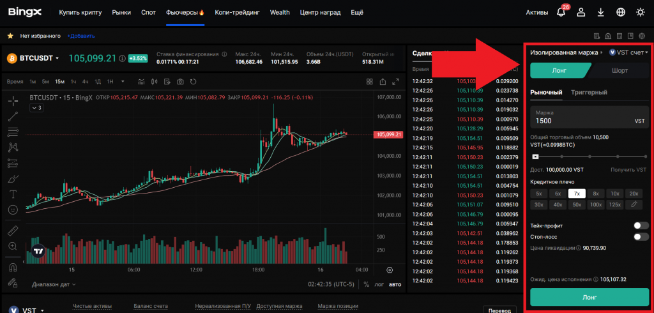Select the trend line drawing tool
This screenshot has height=313, width=654.
[x=13, y=116]
